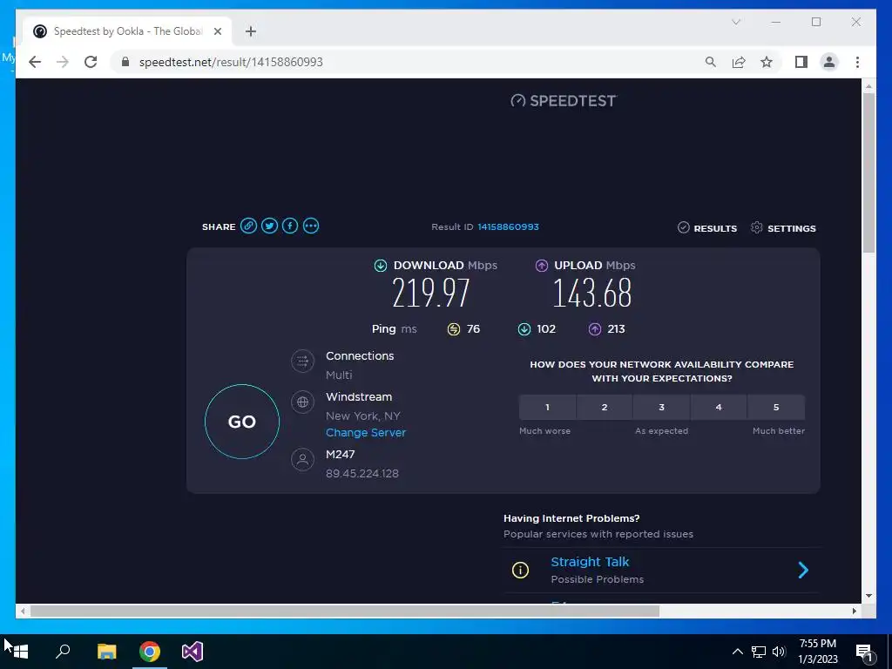892x669 pixels.
Task: Go back in browser history
Action: [35, 62]
